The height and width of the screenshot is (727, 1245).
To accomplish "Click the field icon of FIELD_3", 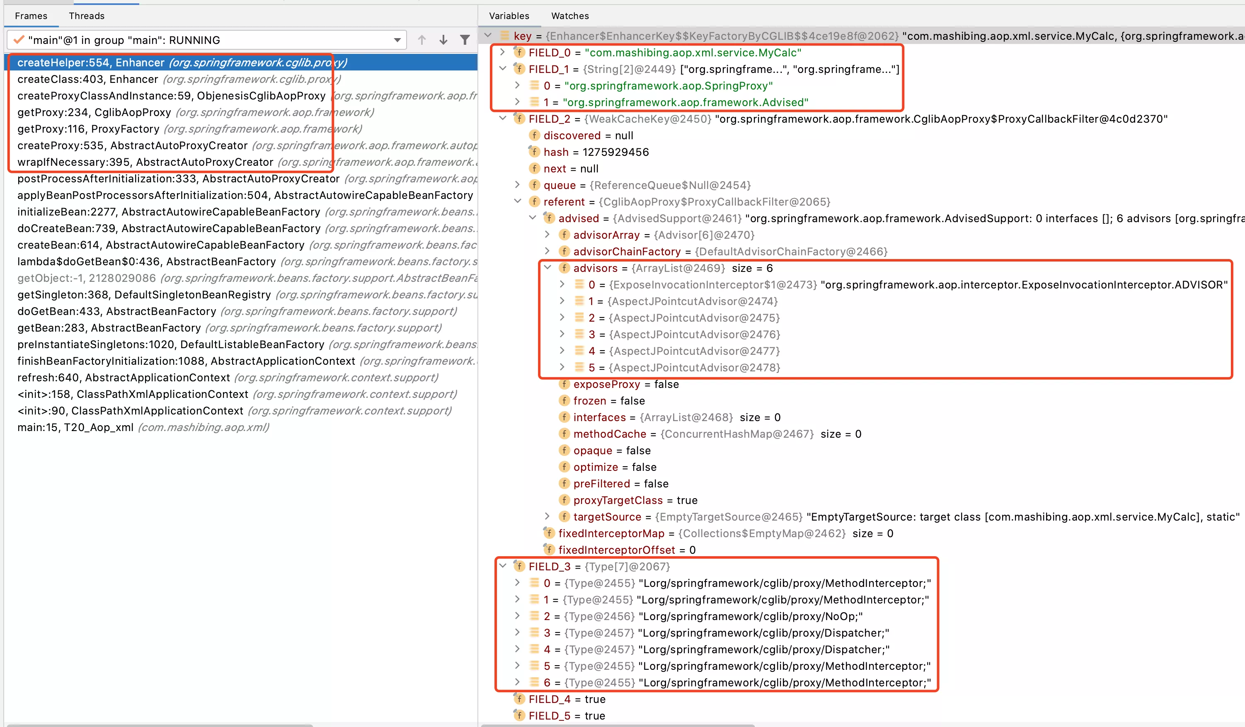I will (519, 566).
